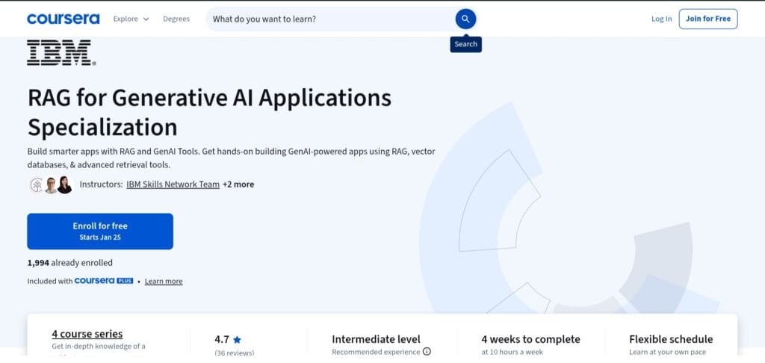
Task: Click the '1,994 already enrolled' text
Action: 69,263
